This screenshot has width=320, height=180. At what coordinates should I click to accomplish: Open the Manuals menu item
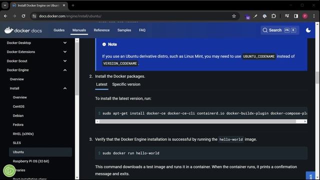click(x=79, y=30)
